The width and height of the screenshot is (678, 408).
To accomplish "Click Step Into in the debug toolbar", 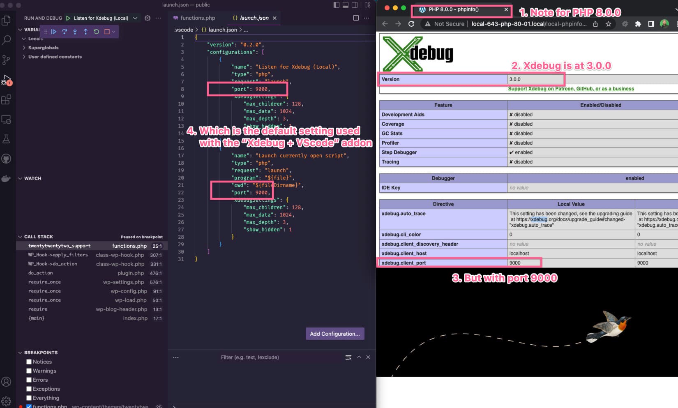I will pyautogui.click(x=75, y=32).
